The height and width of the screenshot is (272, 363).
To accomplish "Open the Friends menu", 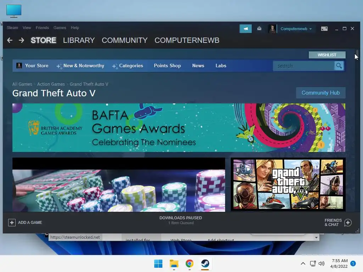I will click(x=42, y=28).
